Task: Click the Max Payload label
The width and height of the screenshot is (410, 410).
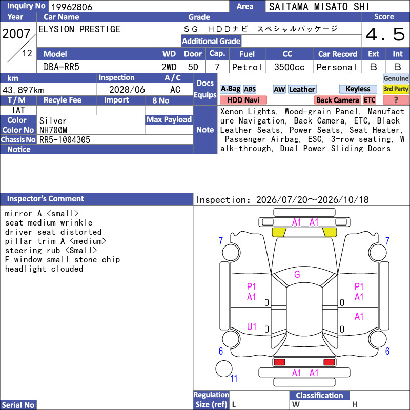Action: [x=169, y=119]
